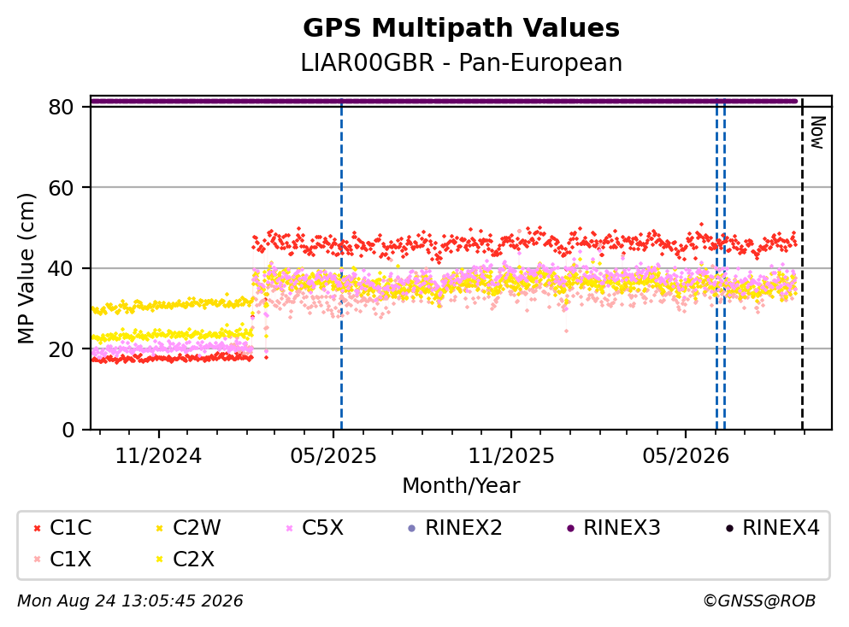Click the C1X pink legend marker

point(38,559)
